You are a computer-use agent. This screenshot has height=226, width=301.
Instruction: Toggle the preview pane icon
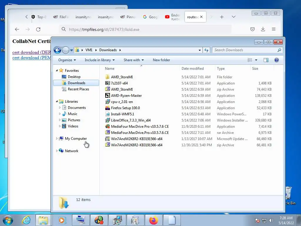click(266, 60)
